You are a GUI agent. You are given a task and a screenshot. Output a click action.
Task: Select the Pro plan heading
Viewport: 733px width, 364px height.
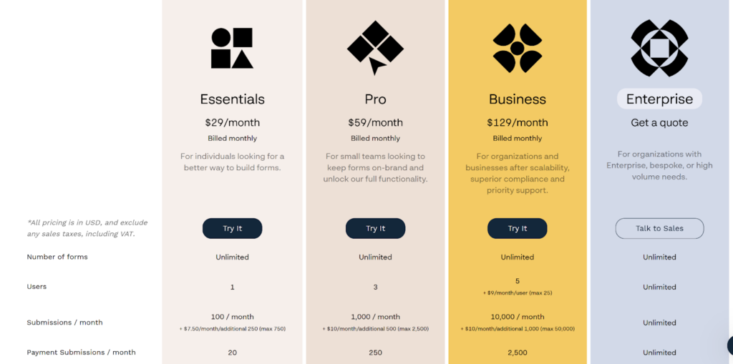click(x=375, y=99)
